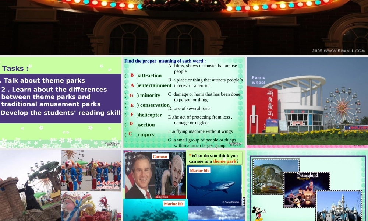Image resolution: width=368 pixels, height=221 pixels.
Task: Click 'Find the proper meaning of each word' heading
Action: tap(165, 61)
